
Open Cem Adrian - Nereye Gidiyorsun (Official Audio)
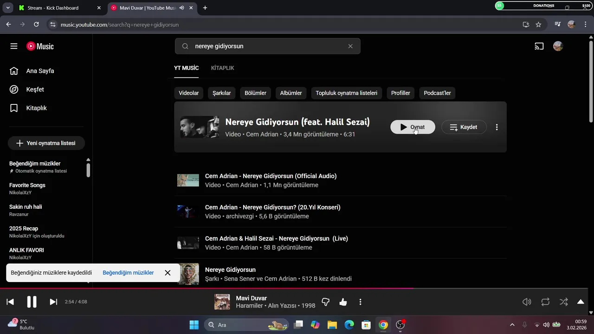coord(271,176)
